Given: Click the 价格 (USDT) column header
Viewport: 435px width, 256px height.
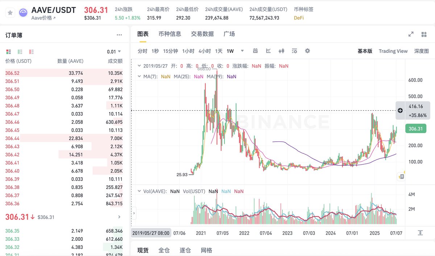Looking at the screenshot, I should pos(18,61).
